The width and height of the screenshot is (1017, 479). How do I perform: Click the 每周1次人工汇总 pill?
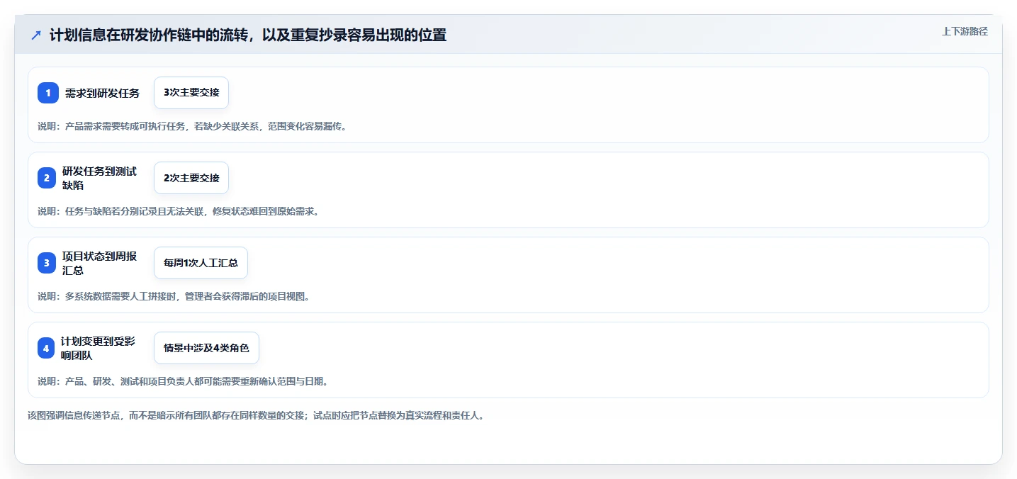[201, 263]
